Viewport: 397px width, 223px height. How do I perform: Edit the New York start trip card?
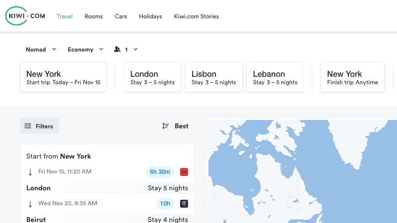click(x=64, y=77)
